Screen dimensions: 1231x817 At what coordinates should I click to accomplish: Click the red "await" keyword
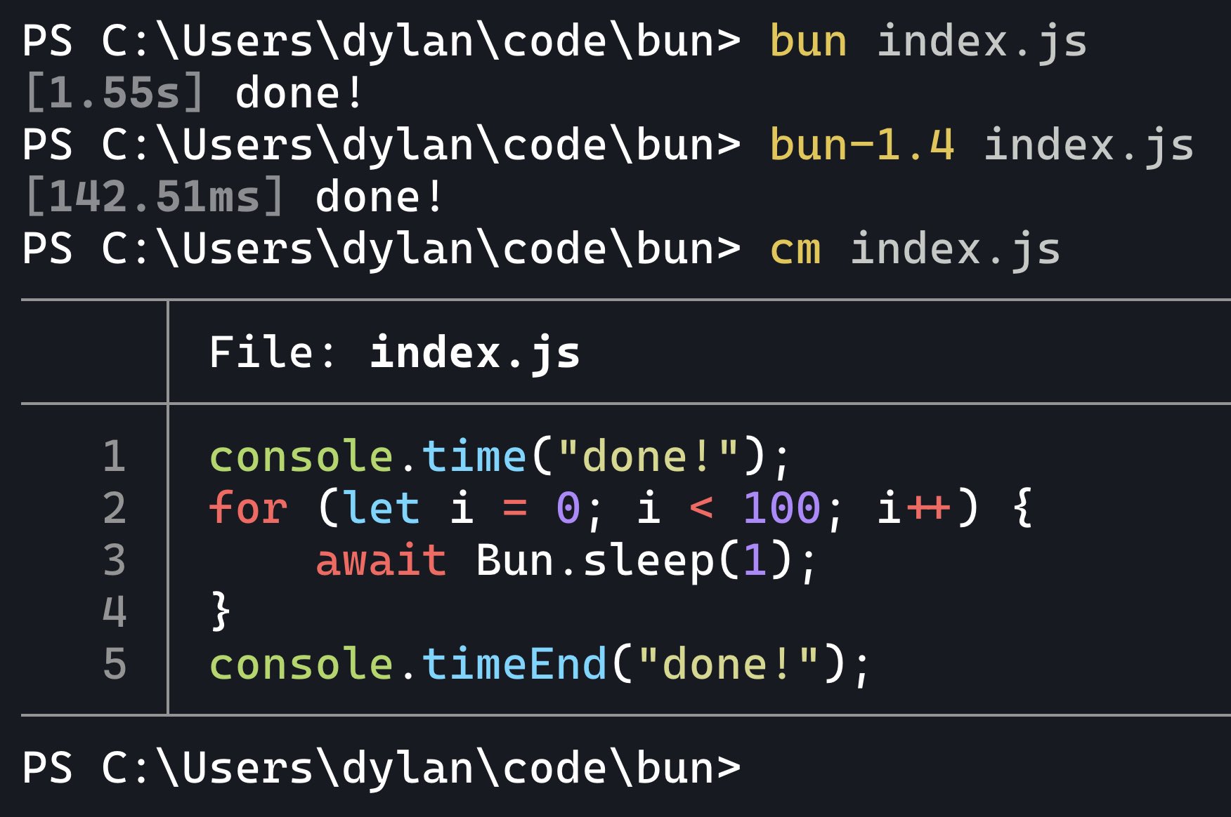(x=382, y=560)
